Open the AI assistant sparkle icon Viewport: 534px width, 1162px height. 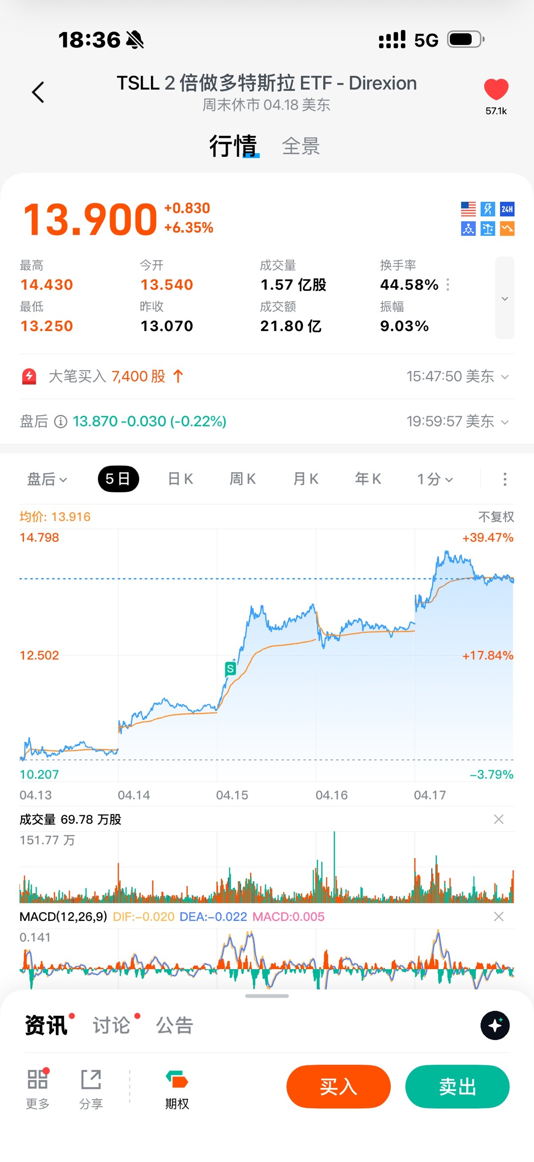(495, 1025)
